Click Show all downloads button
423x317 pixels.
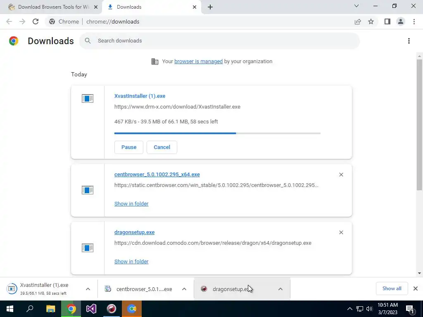pos(392,289)
